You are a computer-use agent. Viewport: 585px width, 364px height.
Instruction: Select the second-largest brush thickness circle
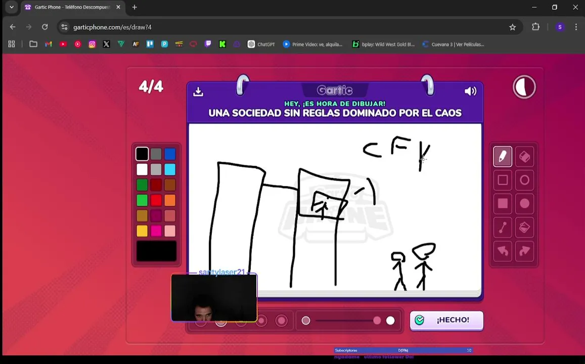[261, 321]
